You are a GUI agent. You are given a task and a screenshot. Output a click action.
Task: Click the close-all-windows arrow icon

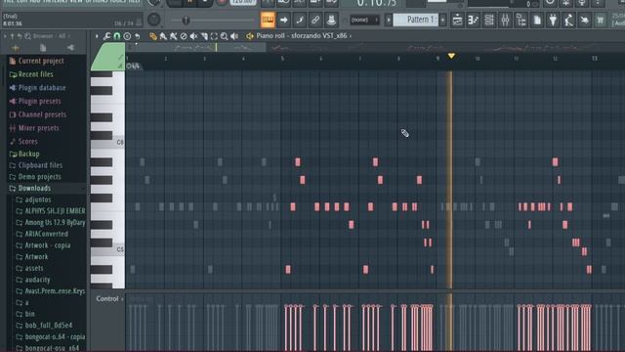tap(584, 20)
